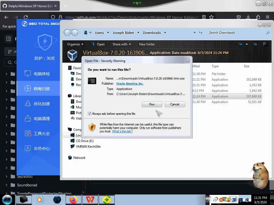Open the What's the risk? link
The height and width of the screenshot is (205, 274).
[122, 131]
